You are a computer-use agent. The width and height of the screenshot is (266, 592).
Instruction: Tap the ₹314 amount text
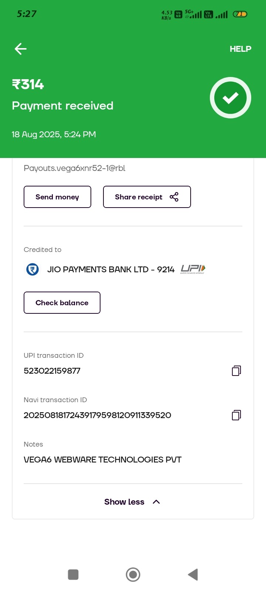pyautogui.click(x=28, y=85)
